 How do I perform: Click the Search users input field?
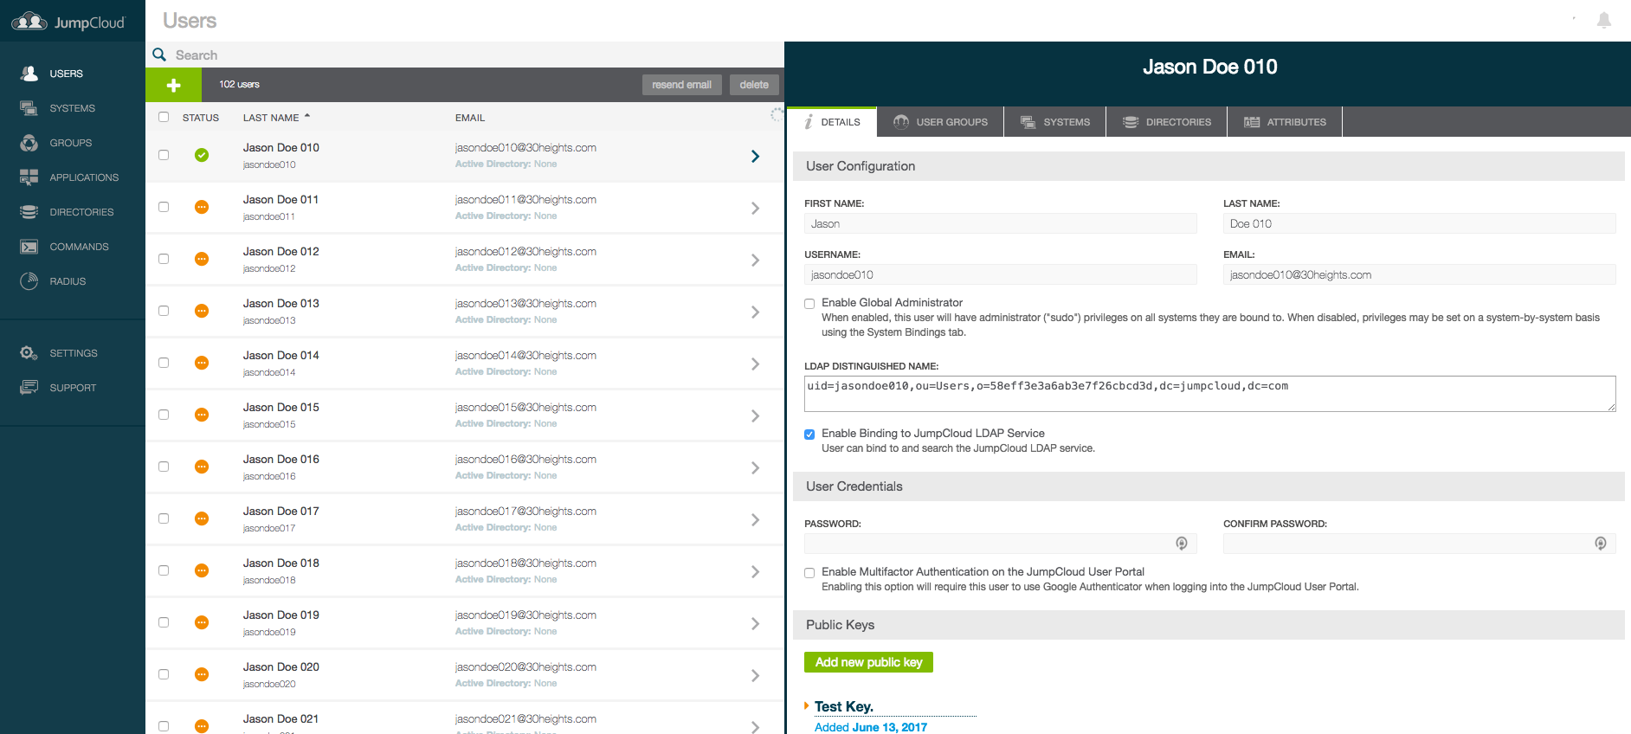[467, 55]
